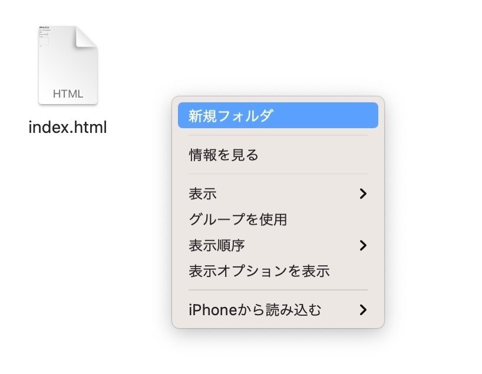Click the separator line above iPhoneから読み込む
This screenshot has width=482, height=374.
pos(278,290)
